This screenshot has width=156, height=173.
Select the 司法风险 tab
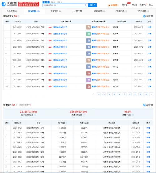pyautogui.click(x=34, y=11)
